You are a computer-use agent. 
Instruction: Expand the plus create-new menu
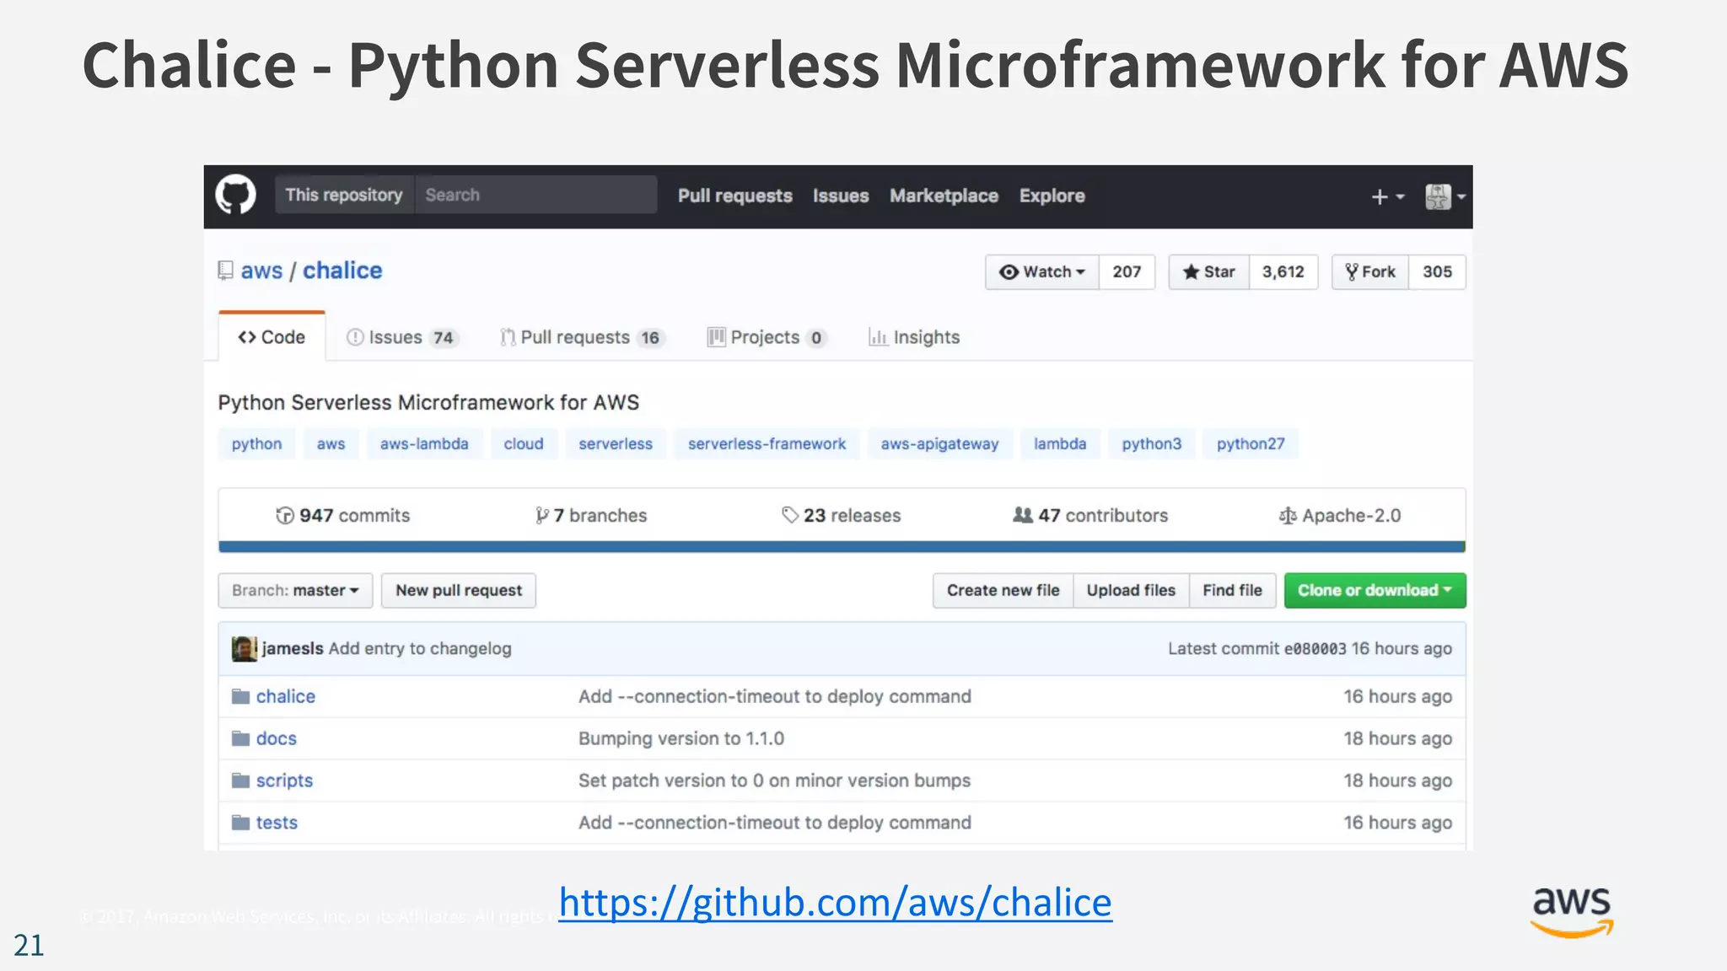click(x=1387, y=196)
